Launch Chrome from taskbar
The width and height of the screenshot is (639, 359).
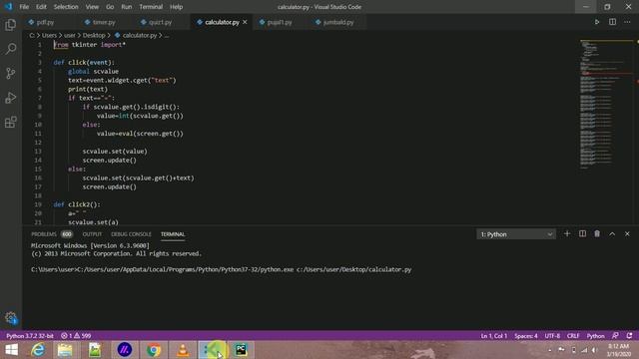click(154, 350)
